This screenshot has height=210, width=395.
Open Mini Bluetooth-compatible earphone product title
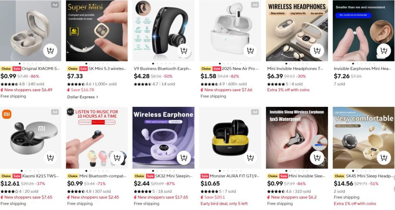coord(103,176)
